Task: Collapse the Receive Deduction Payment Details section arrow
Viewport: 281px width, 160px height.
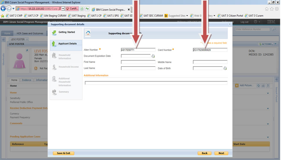Action: pyautogui.click(x=268, y=108)
